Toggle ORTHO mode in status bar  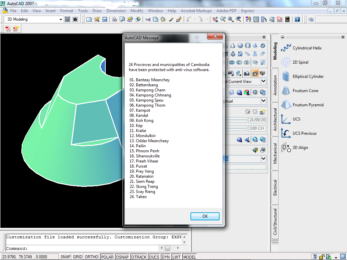[x=91, y=257]
